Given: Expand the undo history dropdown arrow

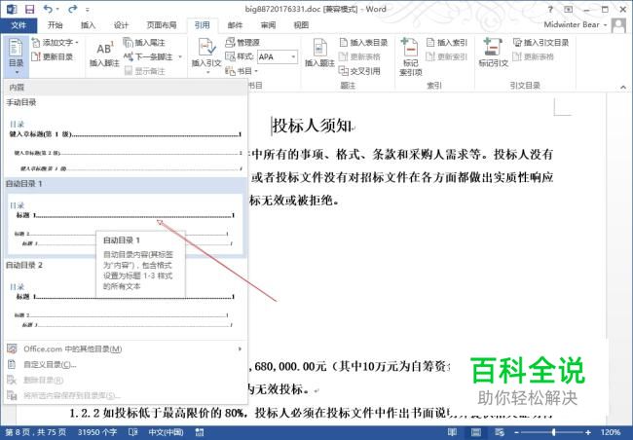Looking at the screenshot, I should (x=56, y=10).
